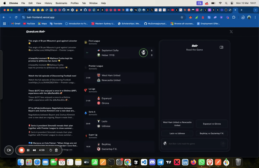Rewind the recording
259x168 pixels.
point(34,150)
